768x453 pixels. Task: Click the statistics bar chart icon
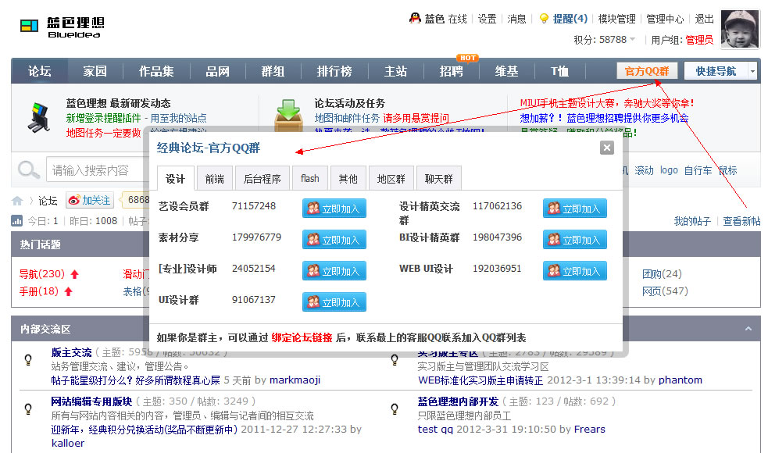tap(16, 221)
